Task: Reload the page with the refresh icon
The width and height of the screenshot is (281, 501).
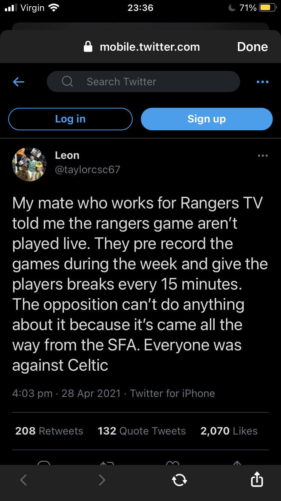Action: (x=179, y=480)
